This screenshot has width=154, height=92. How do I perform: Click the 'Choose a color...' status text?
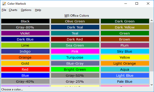12,89
